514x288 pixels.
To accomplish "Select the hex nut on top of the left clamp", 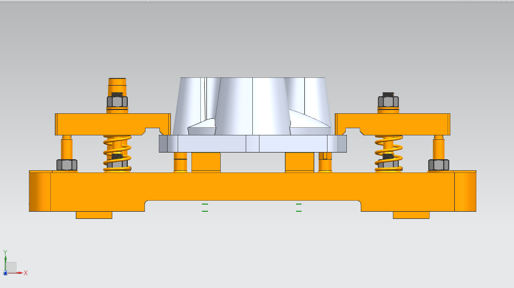I will pos(117,101).
